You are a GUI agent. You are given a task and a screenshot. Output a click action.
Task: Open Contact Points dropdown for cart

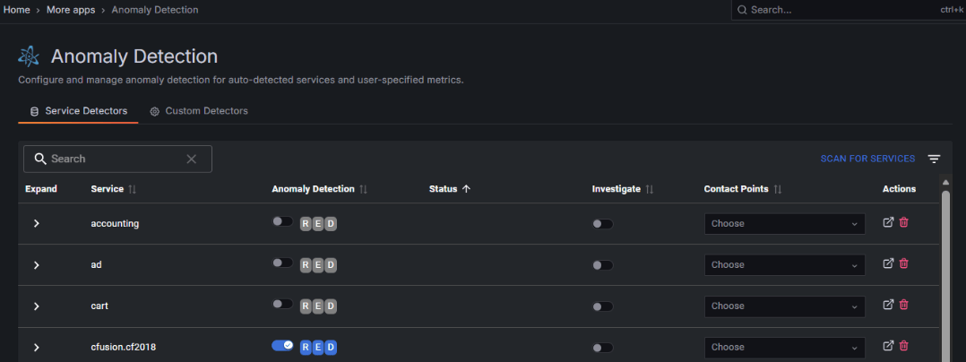(784, 306)
